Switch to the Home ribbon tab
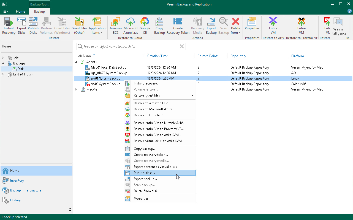This screenshot has width=353, height=220. coord(20,12)
